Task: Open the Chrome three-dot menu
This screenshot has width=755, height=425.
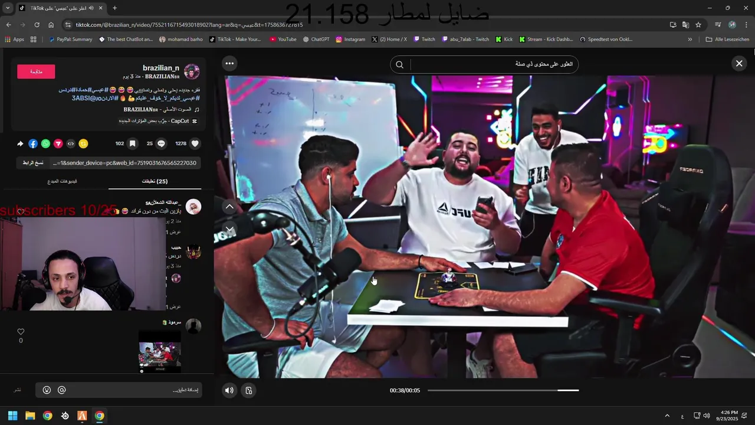Action: [746, 25]
